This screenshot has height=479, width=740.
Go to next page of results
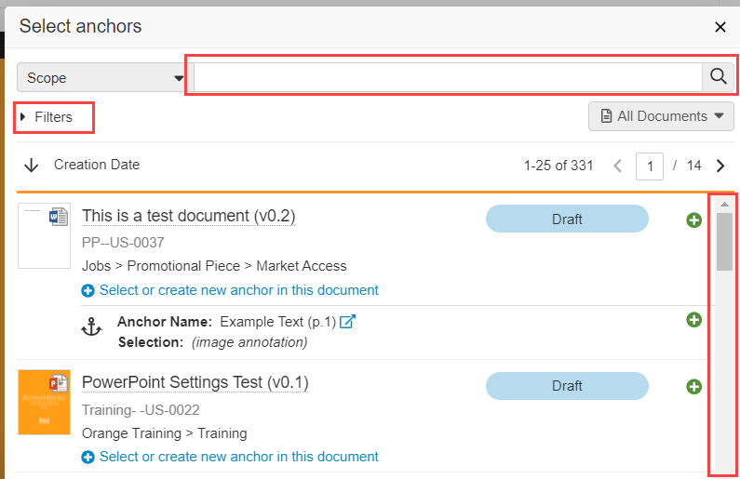tap(720, 166)
